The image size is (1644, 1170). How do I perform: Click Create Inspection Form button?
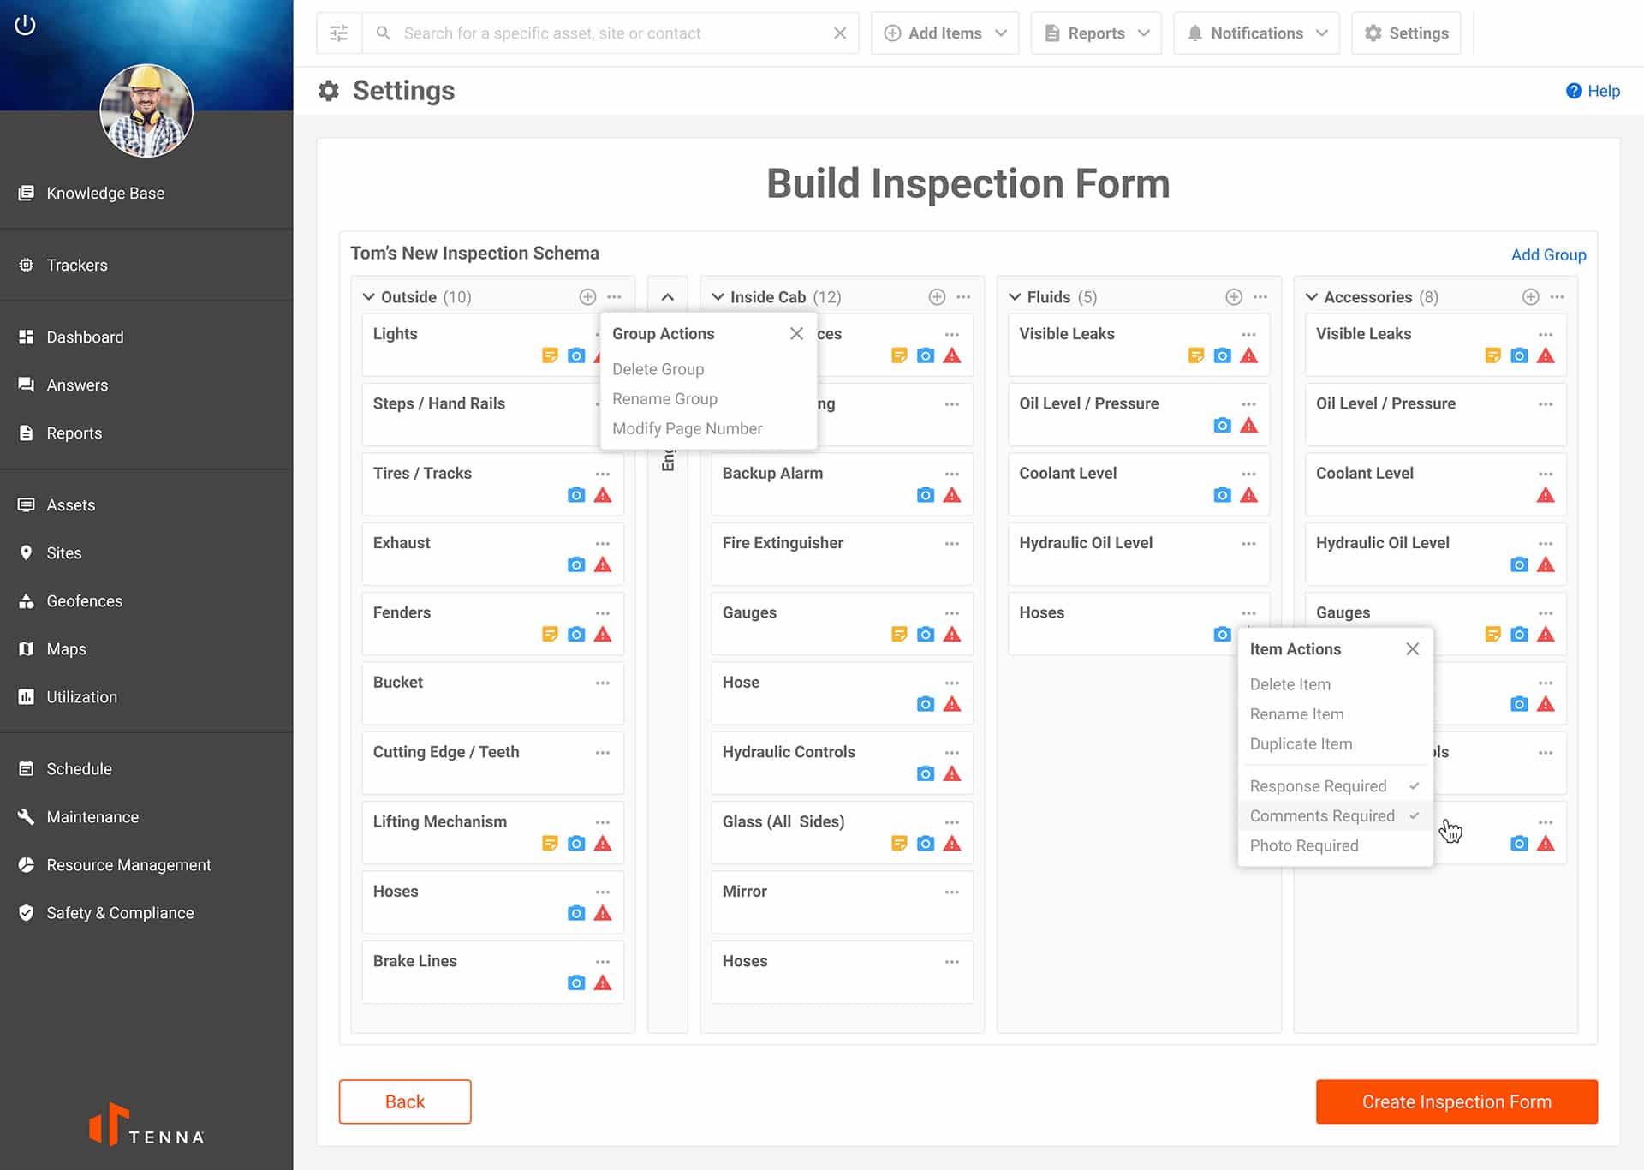click(x=1456, y=1101)
